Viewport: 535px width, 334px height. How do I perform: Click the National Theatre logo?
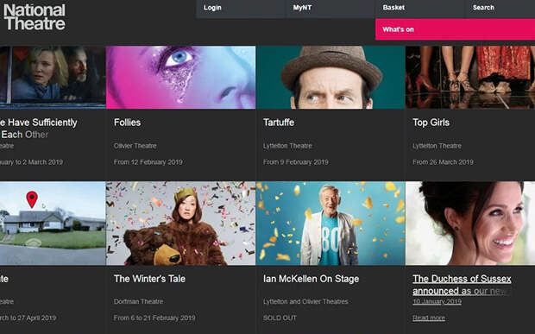(x=35, y=17)
